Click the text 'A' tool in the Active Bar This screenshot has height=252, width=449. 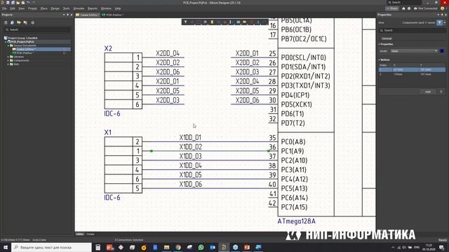tap(257, 22)
